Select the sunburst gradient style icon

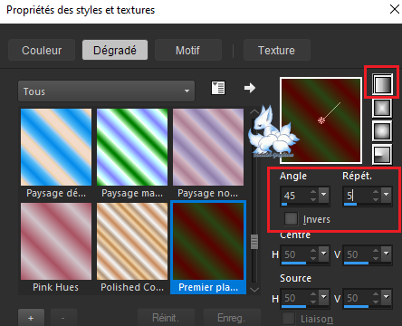click(x=382, y=131)
